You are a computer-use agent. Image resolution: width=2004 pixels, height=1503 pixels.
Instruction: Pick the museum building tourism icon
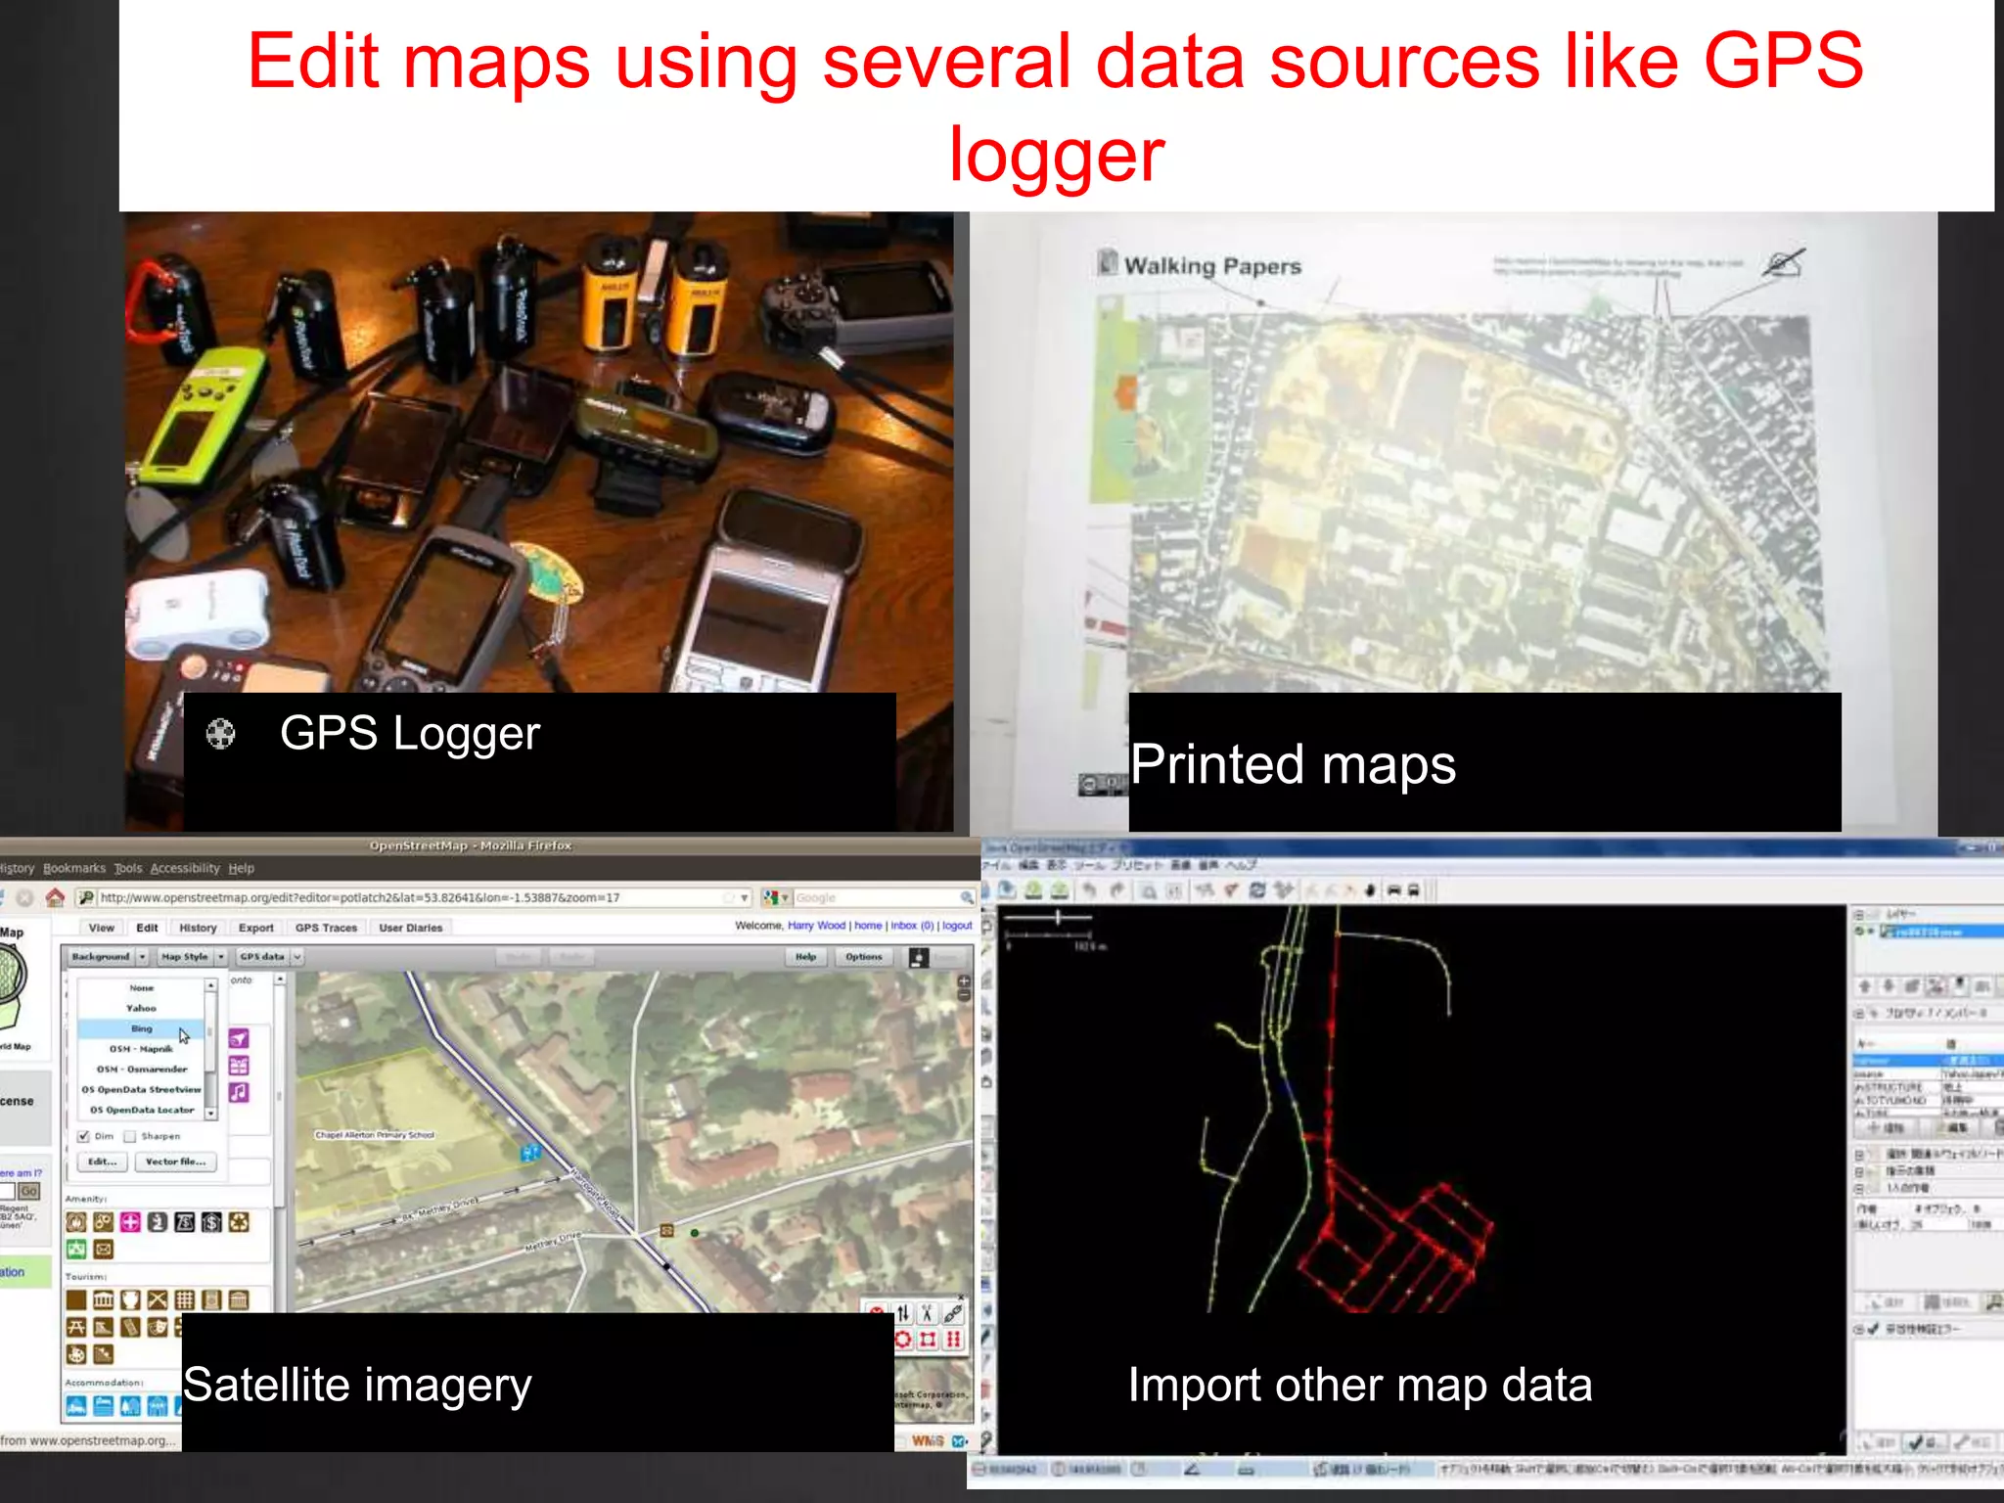[x=104, y=1299]
